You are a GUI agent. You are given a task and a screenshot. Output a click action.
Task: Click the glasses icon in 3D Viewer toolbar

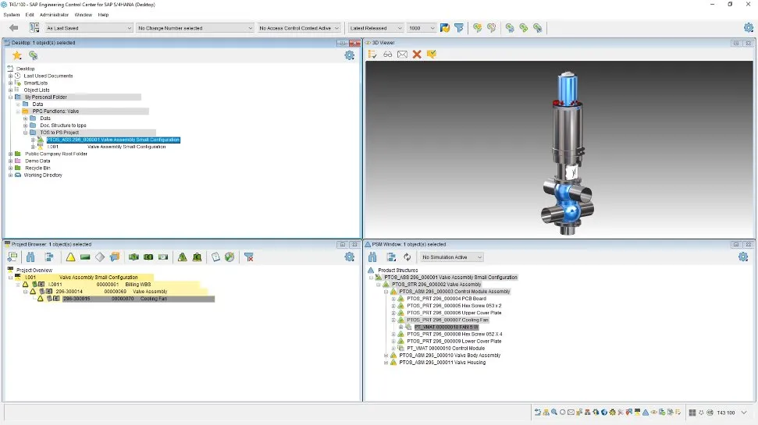(387, 55)
